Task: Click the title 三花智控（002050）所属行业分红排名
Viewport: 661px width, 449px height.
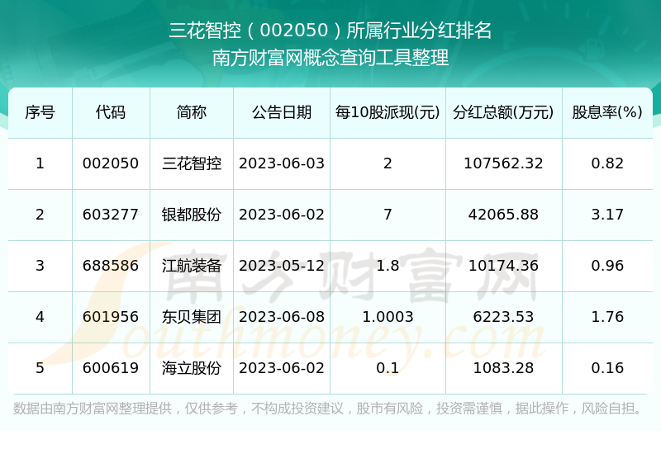Action: 330,31
